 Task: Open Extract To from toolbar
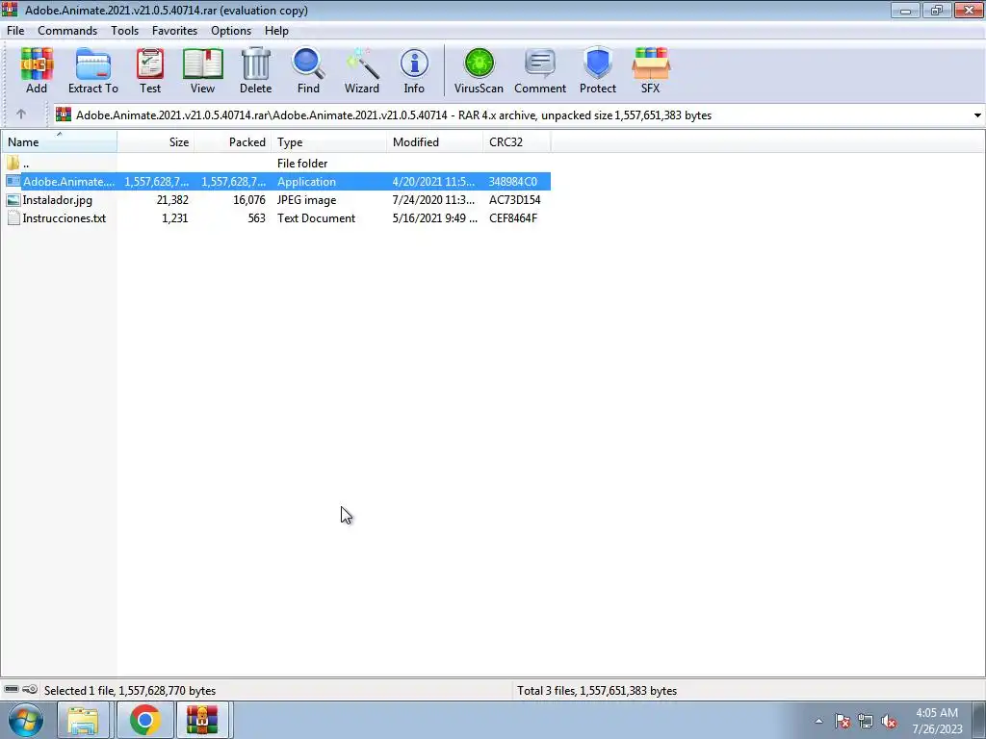click(93, 70)
